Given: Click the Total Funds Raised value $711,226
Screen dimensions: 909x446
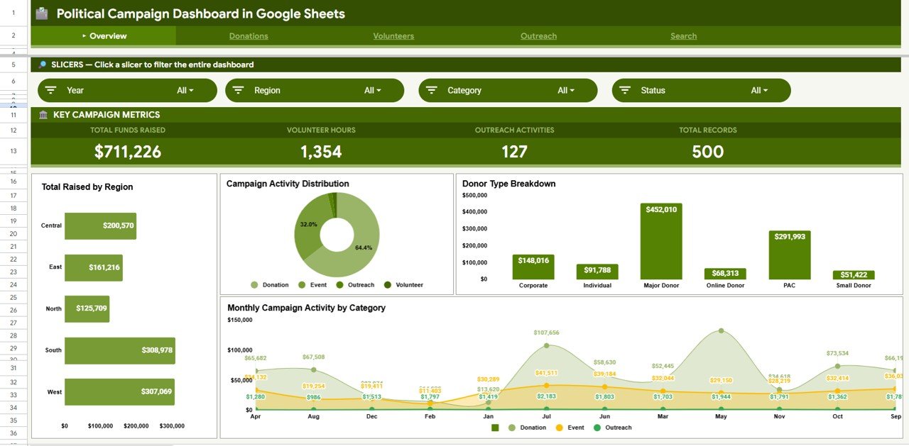Looking at the screenshot, I should (128, 152).
